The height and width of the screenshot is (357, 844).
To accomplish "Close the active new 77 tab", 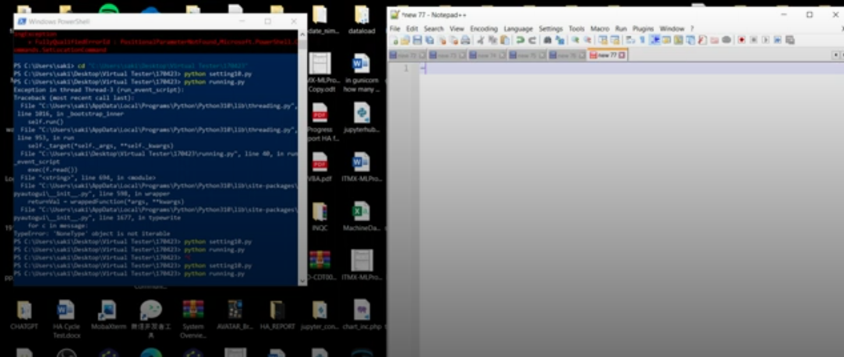I will point(621,55).
